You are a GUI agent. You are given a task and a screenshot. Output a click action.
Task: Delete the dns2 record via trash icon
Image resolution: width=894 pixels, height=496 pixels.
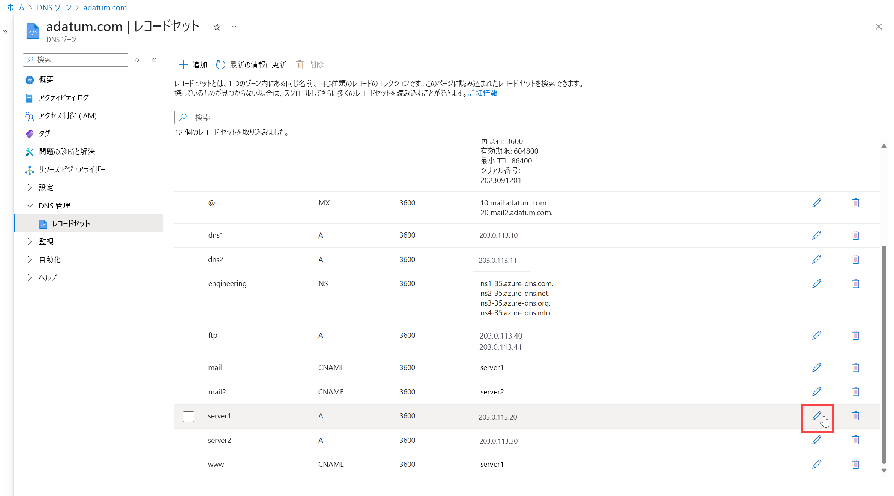(x=856, y=259)
